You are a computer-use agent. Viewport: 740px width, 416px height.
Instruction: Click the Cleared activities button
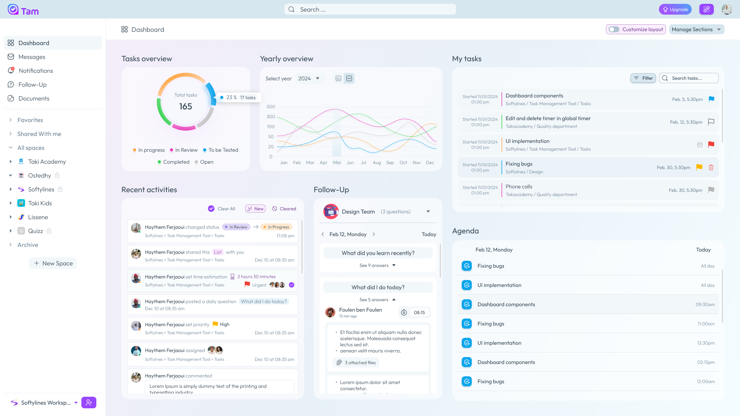coord(284,209)
